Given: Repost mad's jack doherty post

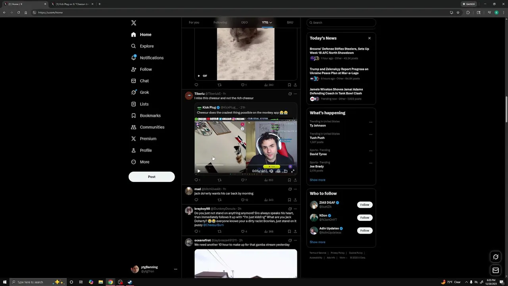Looking at the screenshot, I should pyautogui.click(x=219, y=200).
